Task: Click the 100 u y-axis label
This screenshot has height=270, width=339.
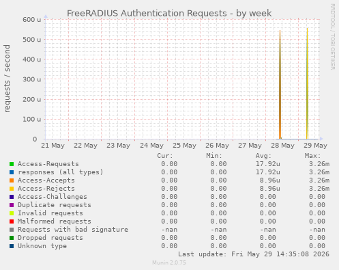Action: [x=32, y=119]
